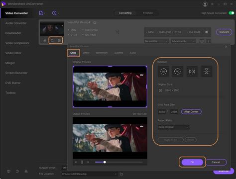Click the Convert button
236x179 pixels.
[224, 32]
